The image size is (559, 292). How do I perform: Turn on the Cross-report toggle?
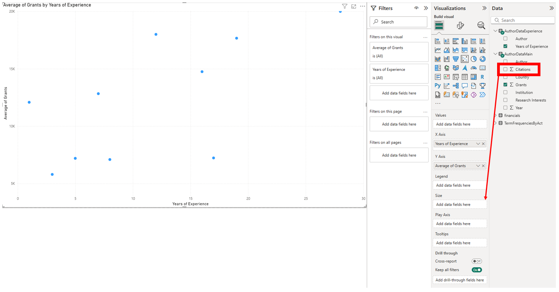tap(477, 261)
